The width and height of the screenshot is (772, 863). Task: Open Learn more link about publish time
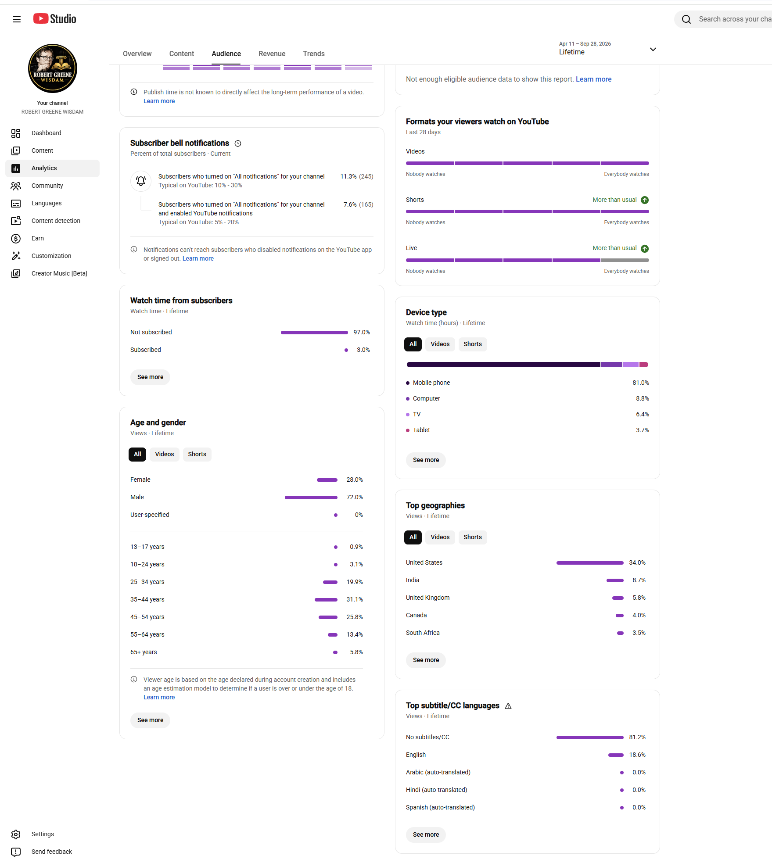click(159, 101)
